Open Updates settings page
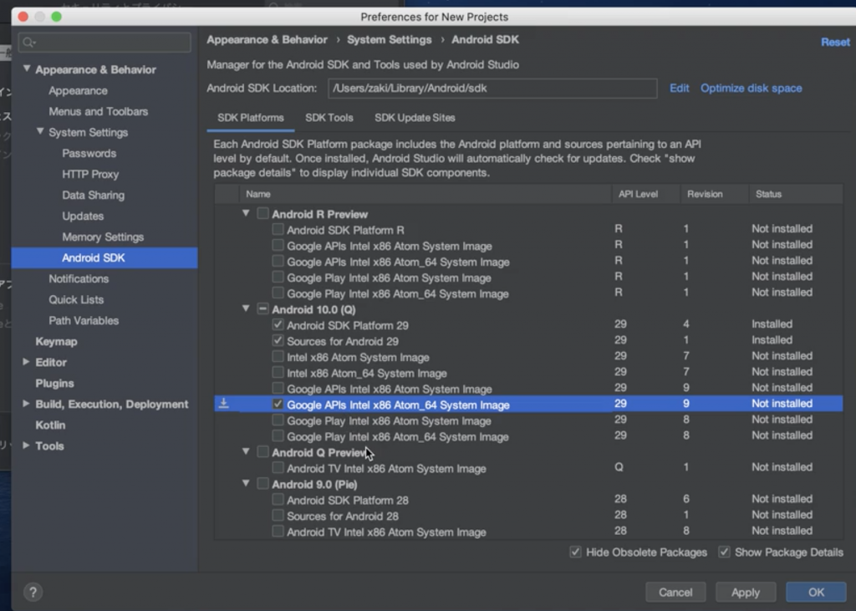Screen dimensions: 856x611 click(x=83, y=216)
